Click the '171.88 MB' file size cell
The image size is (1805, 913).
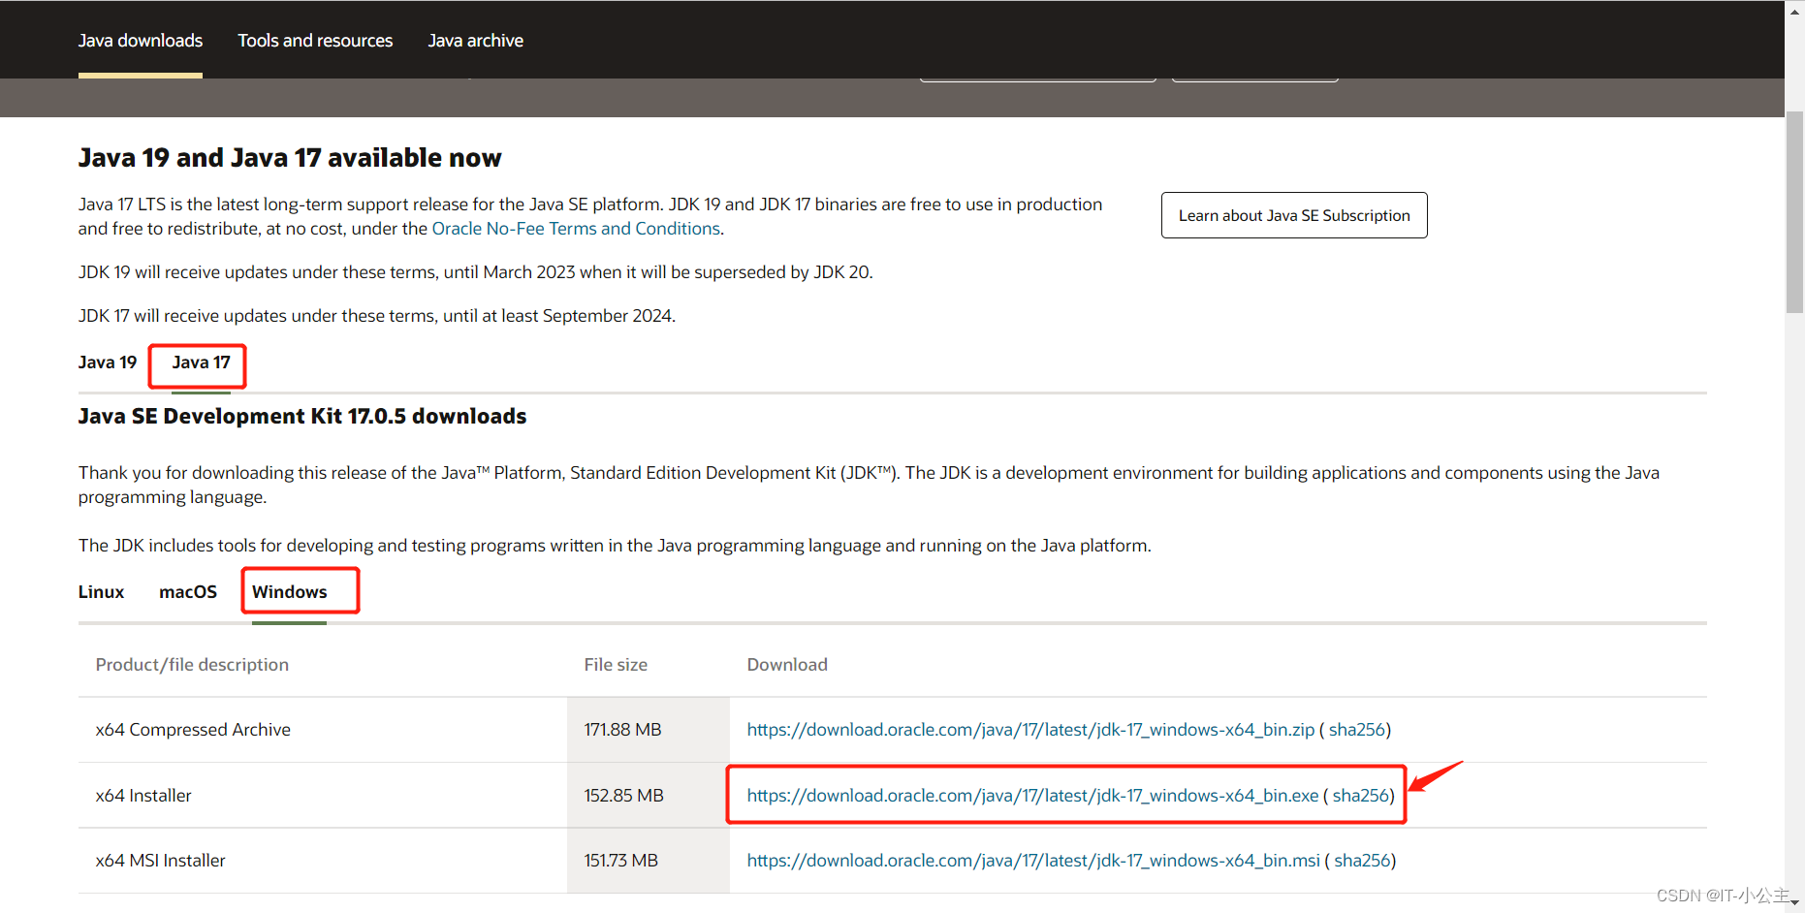coord(649,730)
